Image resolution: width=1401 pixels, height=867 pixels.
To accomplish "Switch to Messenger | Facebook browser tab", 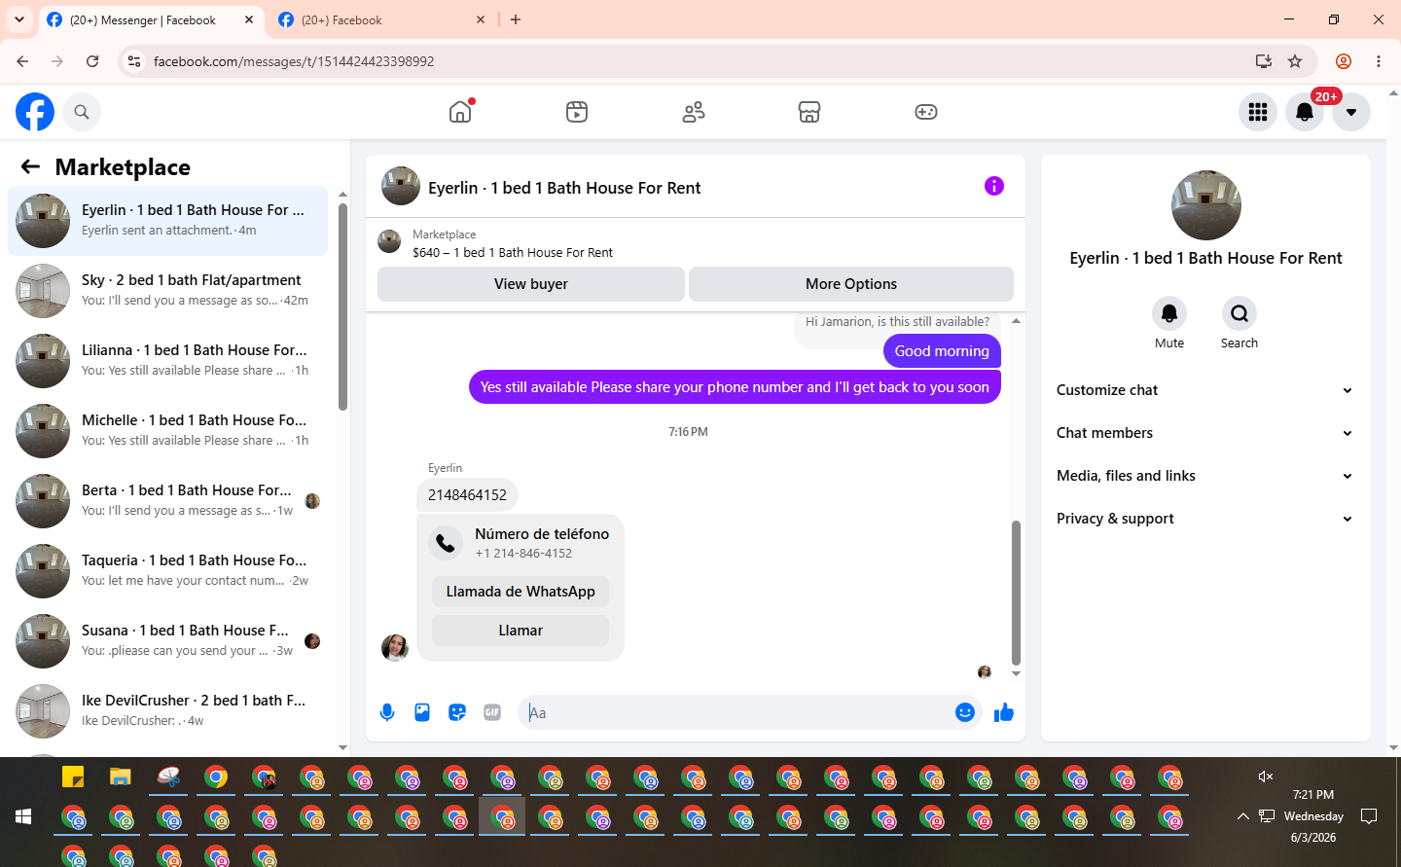I will pos(151,20).
